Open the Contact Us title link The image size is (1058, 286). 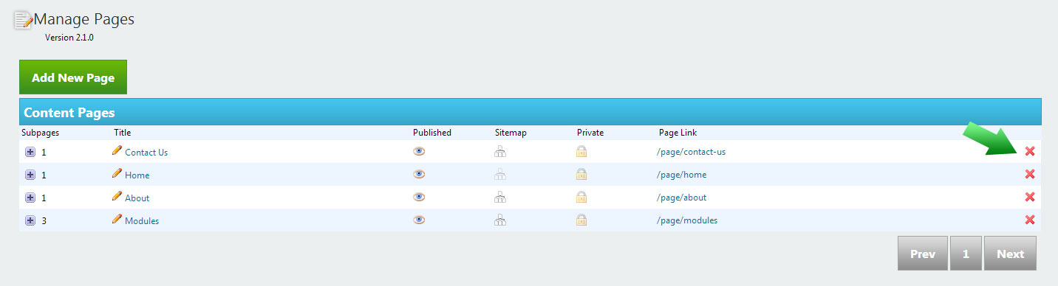point(146,153)
